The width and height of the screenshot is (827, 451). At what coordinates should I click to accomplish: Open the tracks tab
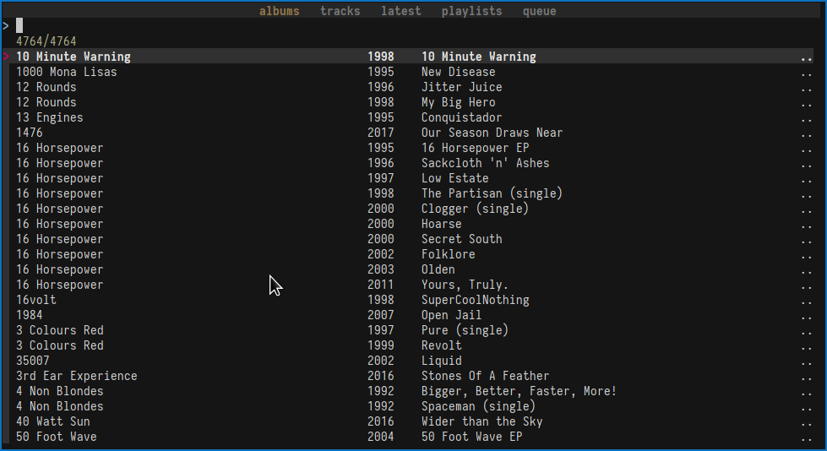tap(340, 11)
